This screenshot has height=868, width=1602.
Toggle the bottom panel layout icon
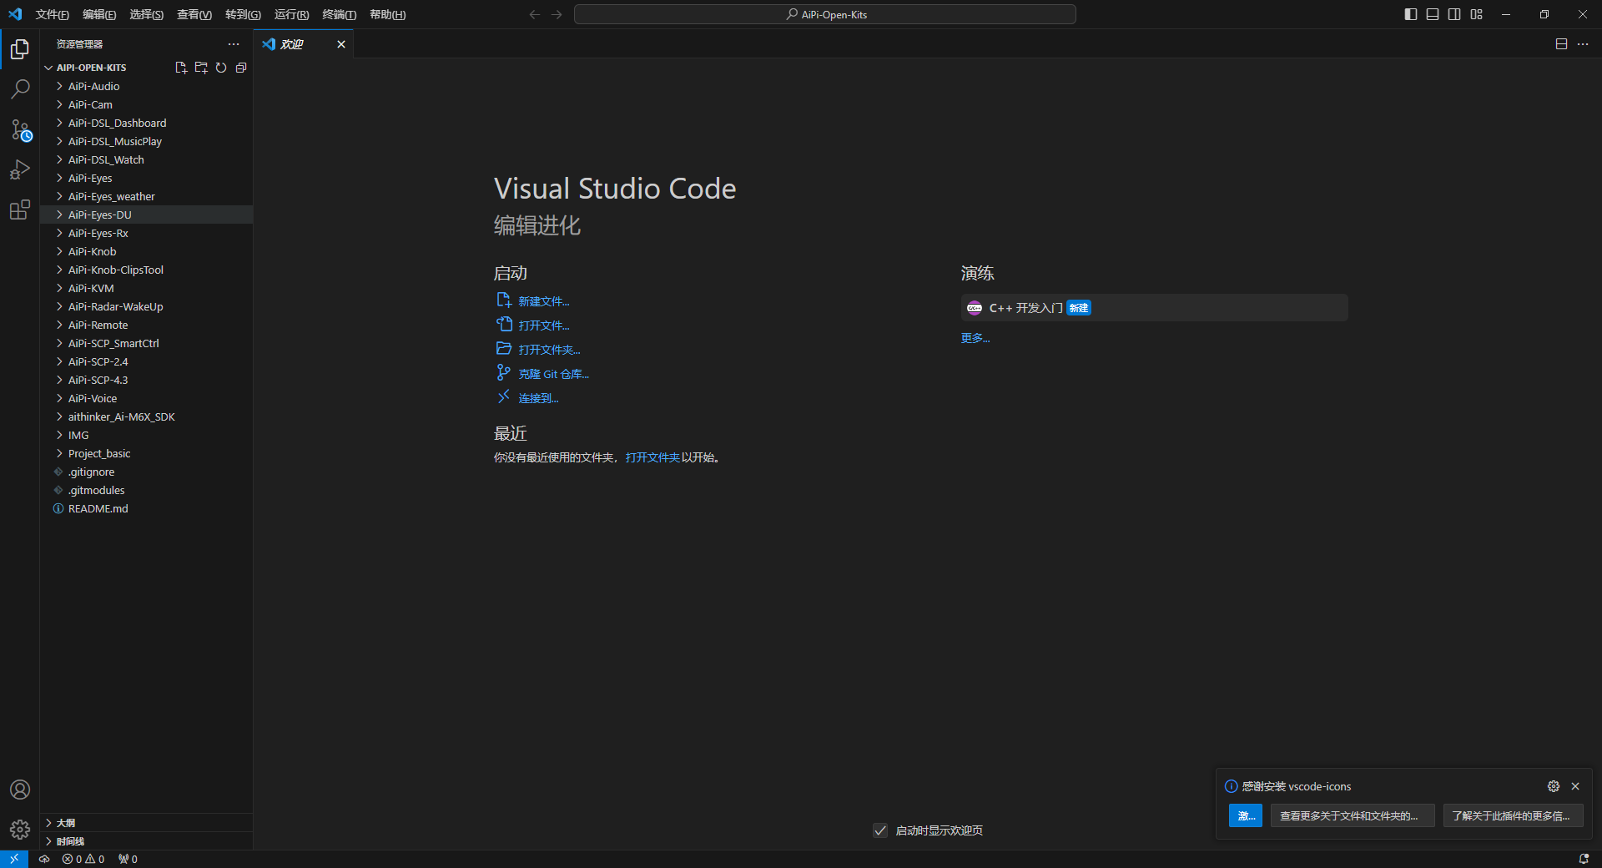1433,14
